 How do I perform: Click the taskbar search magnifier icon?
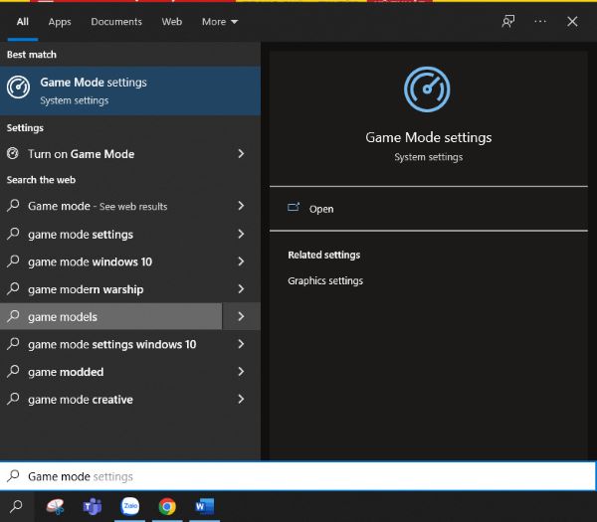coord(16,506)
